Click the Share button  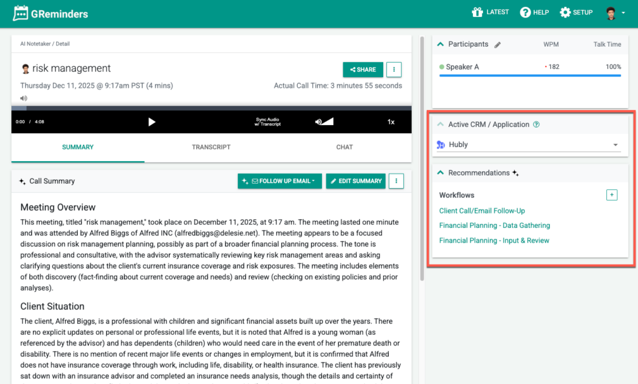click(363, 70)
